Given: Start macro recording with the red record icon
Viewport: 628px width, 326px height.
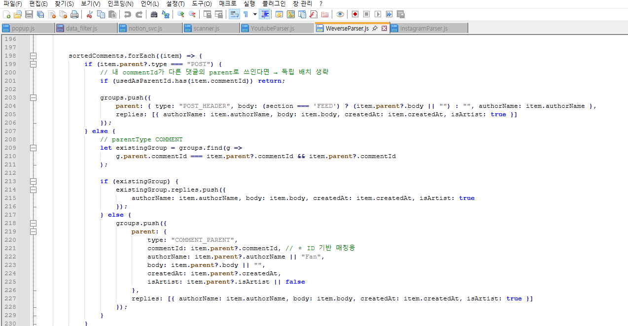Looking at the screenshot, I should [354, 14].
